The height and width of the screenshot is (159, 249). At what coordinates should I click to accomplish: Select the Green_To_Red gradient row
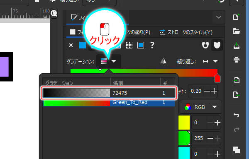click(x=109, y=102)
